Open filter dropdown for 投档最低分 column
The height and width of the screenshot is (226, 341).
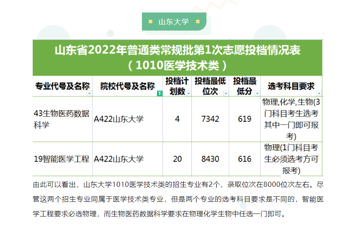click(x=257, y=93)
